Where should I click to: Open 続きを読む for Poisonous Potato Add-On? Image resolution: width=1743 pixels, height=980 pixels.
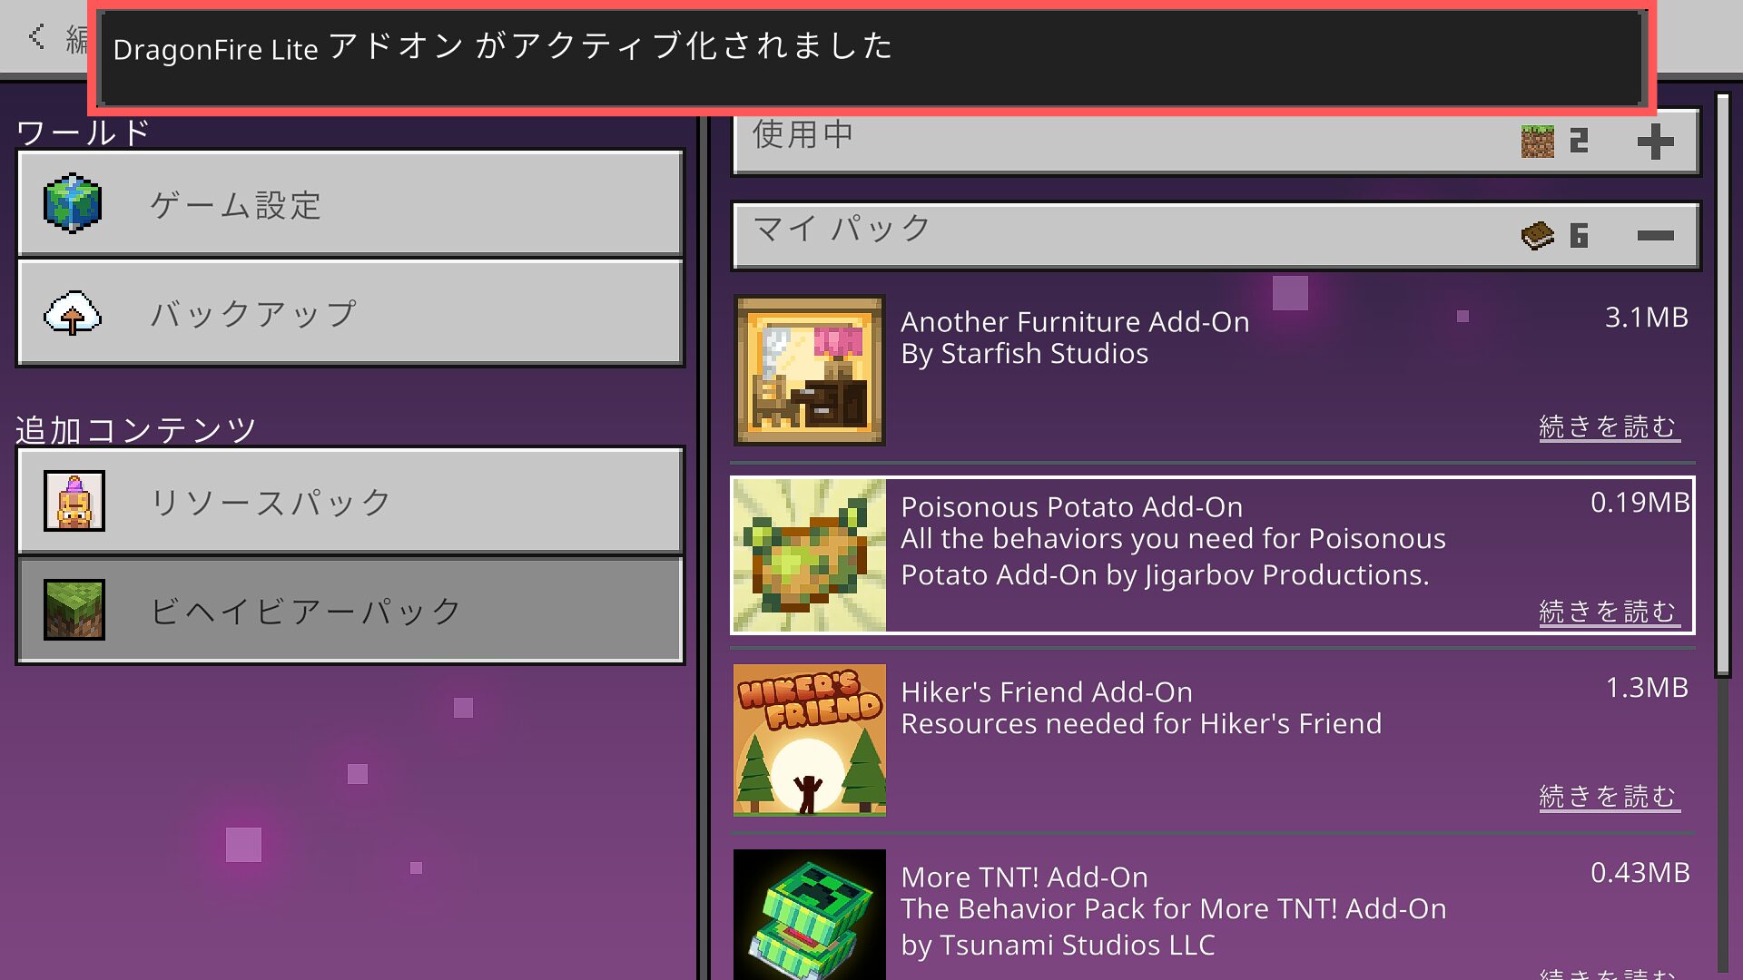click(x=1609, y=612)
